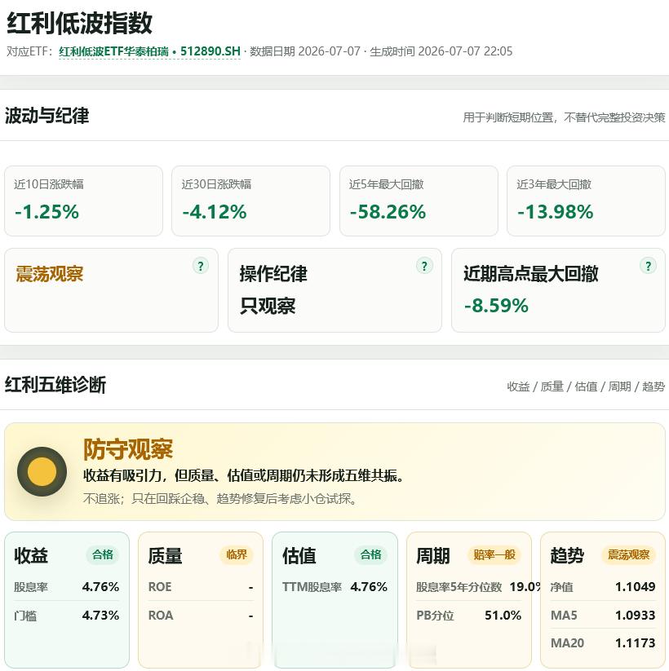
Task: Click the 收益有吸引力 summary sentence
Action: [x=243, y=475]
